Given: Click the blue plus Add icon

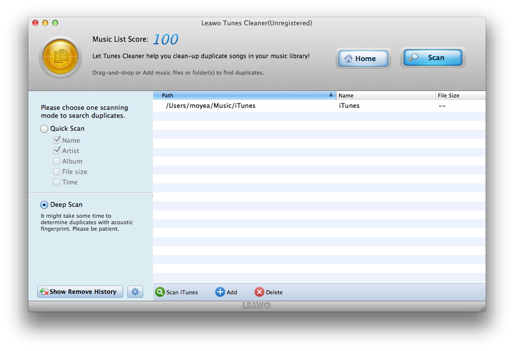Looking at the screenshot, I should pos(220,292).
